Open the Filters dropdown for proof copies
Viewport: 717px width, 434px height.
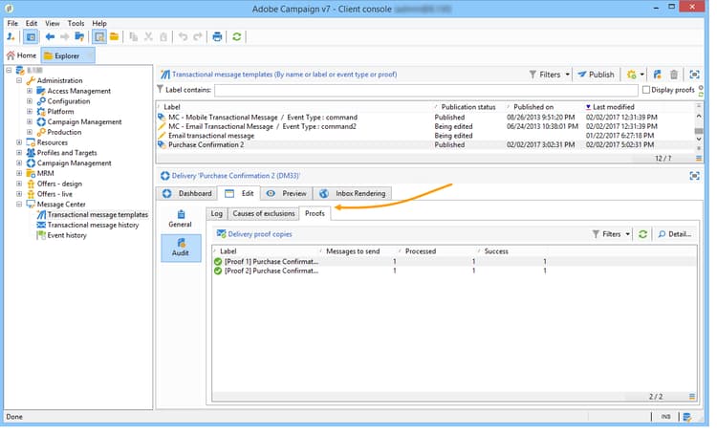tap(612, 234)
